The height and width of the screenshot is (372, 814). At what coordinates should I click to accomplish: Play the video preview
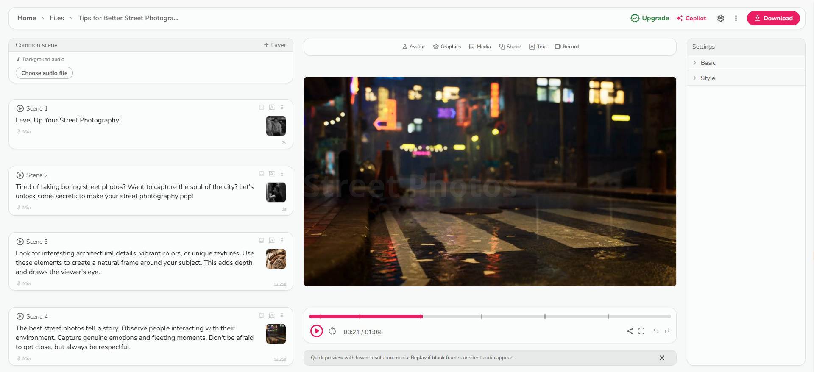click(x=316, y=331)
